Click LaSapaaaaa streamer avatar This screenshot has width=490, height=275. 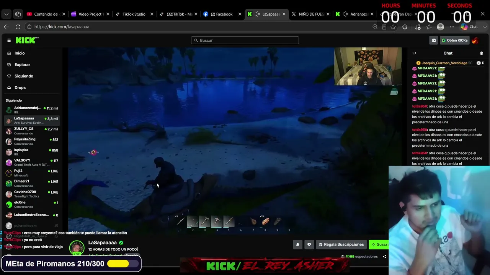tap(77, 247)
